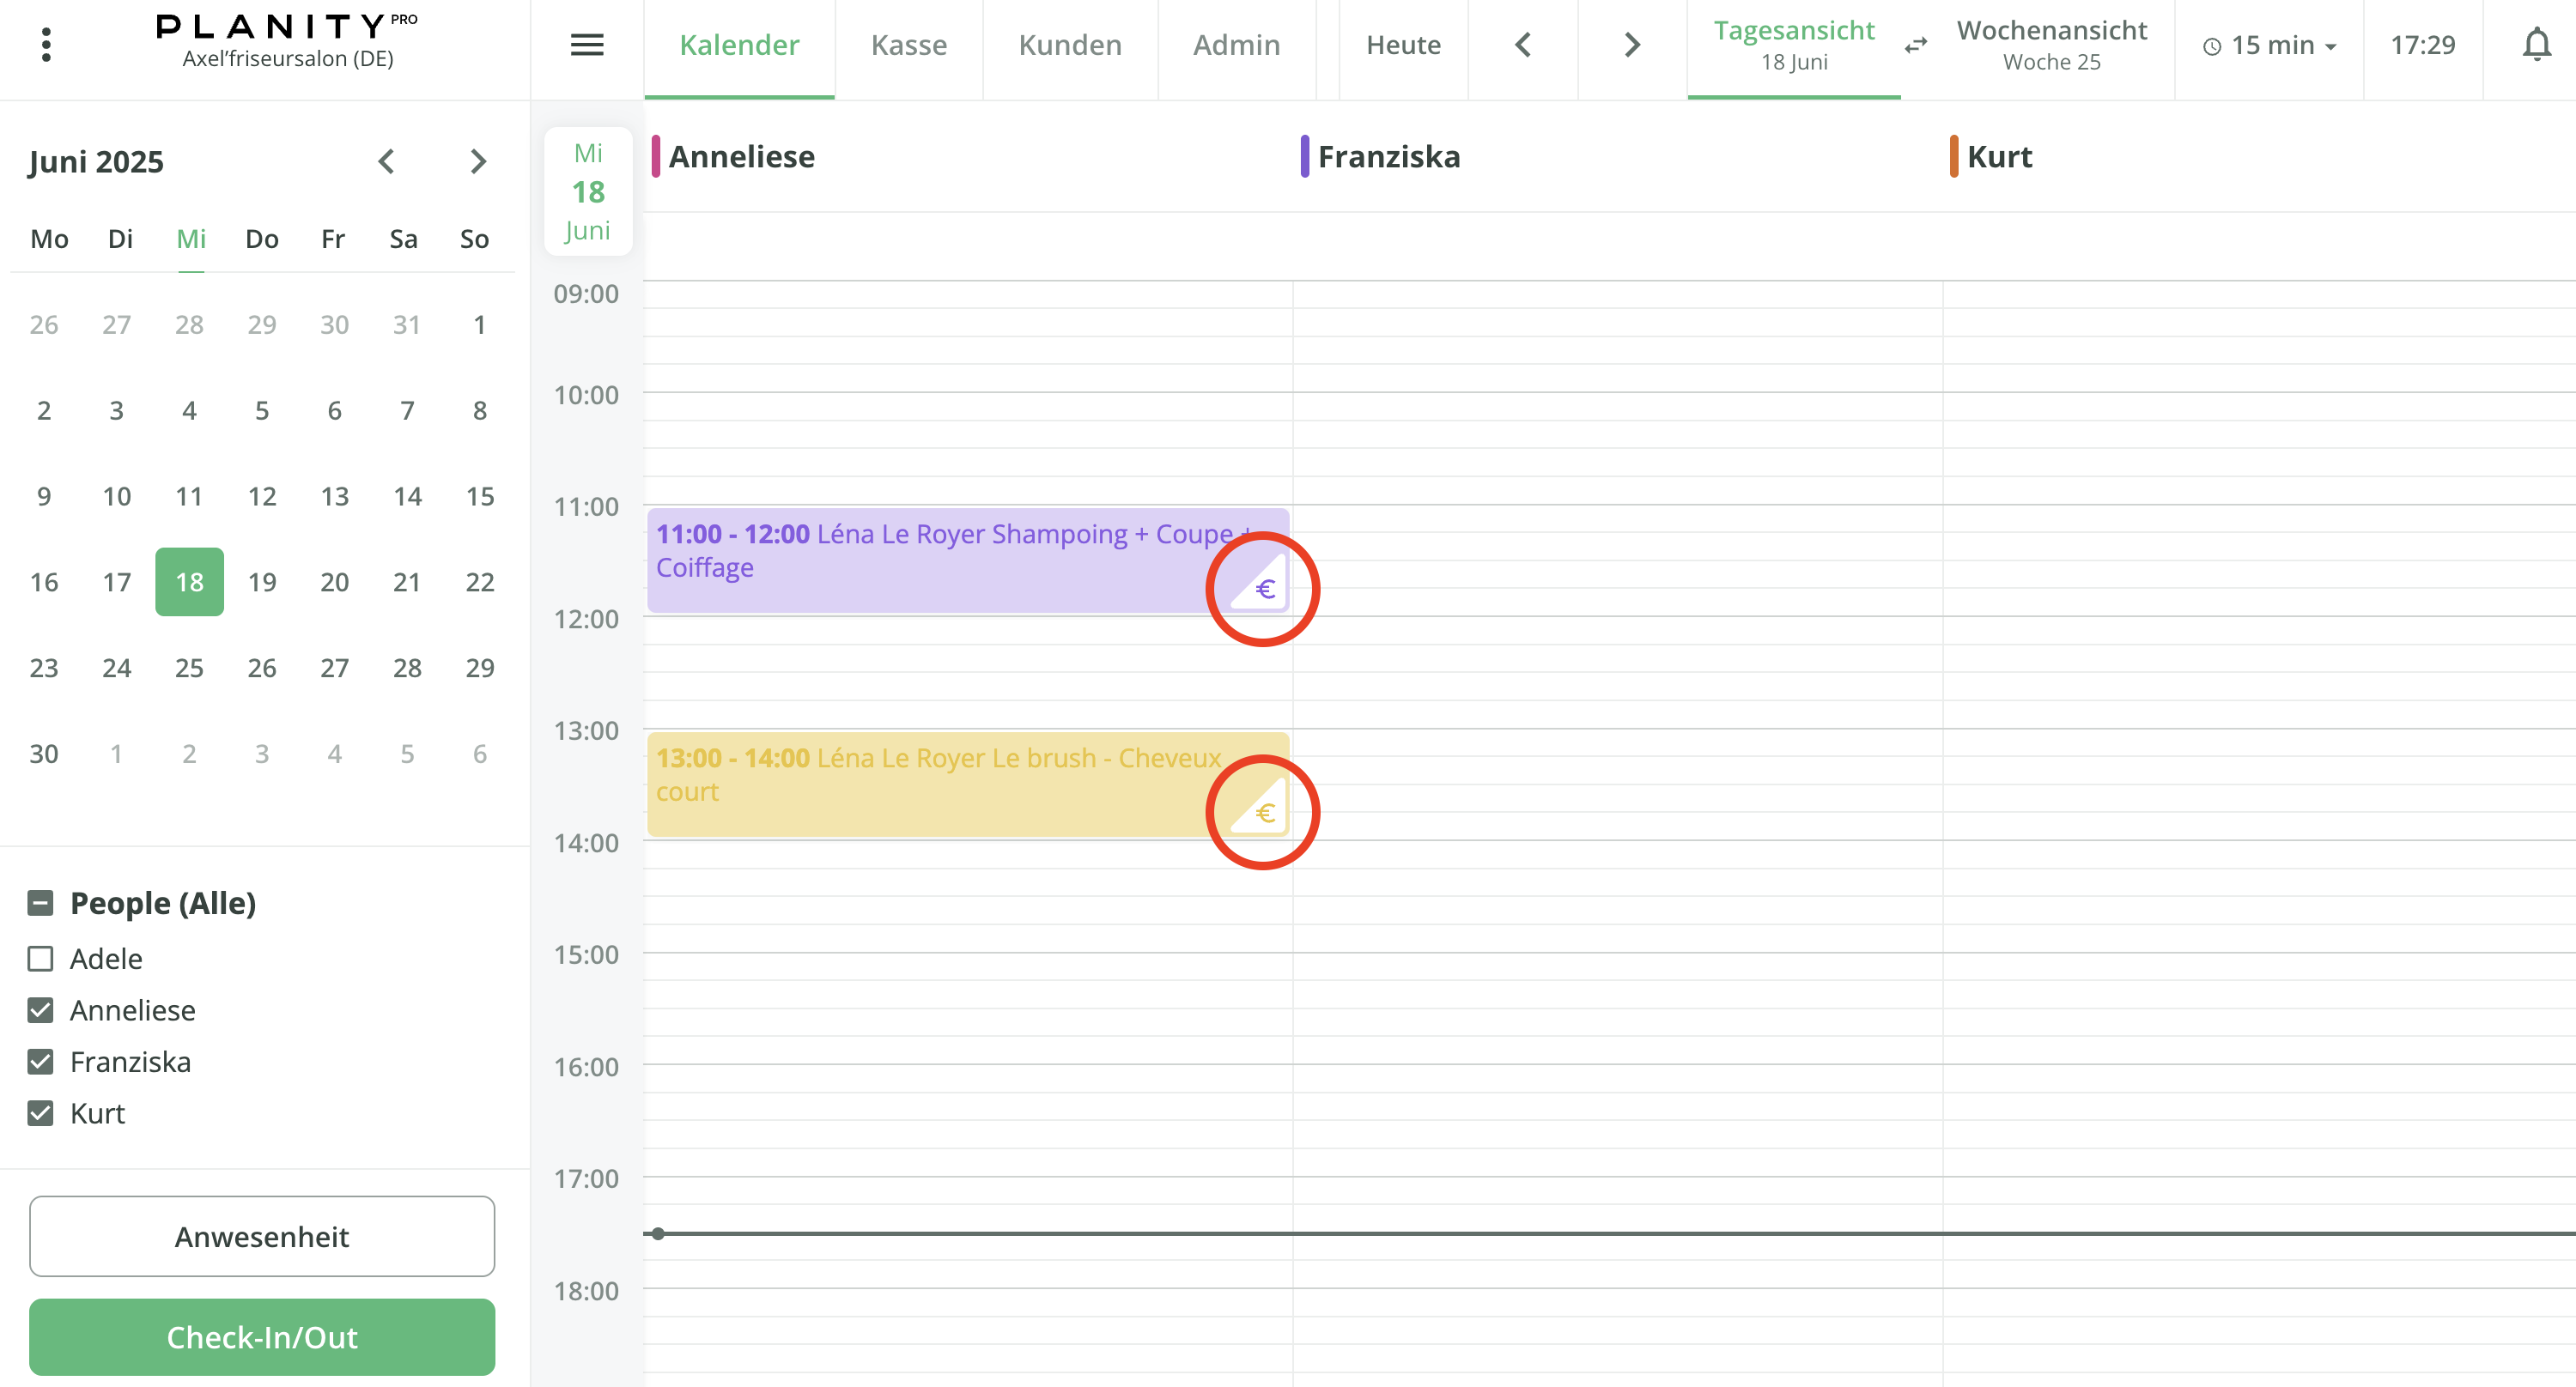2576x1387 pixels.
Task: Click euro payment icon on 11:00 appointment
Action: (1264, 589)
